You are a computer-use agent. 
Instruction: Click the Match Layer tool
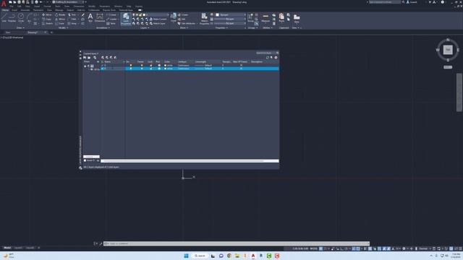coord(158,24)
